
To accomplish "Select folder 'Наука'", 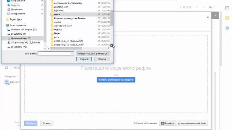I will 57,34.
